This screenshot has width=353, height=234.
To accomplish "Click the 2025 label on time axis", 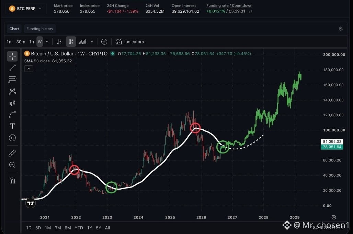I will coord(170,217).
